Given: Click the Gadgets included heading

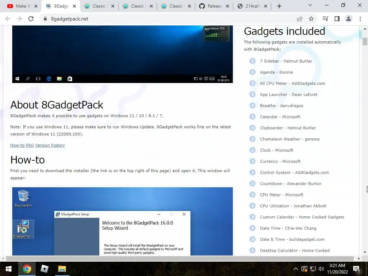Looking at the screenshot, I should [x=285, y=31].
